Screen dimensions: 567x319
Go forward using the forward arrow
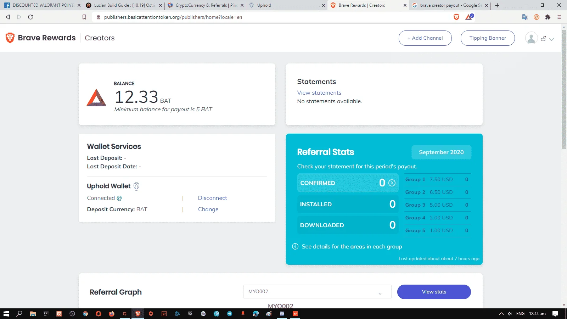(19, 17)
